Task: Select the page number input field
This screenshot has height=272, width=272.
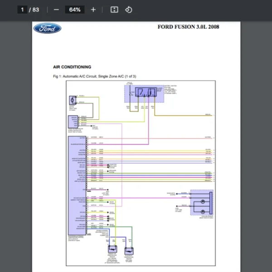Action: [x=23, y=10]
